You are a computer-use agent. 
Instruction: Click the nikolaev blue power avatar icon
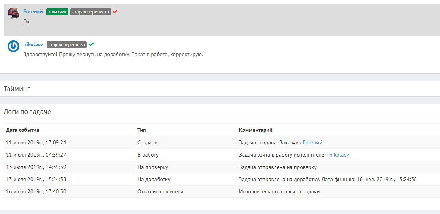(13, 46)
